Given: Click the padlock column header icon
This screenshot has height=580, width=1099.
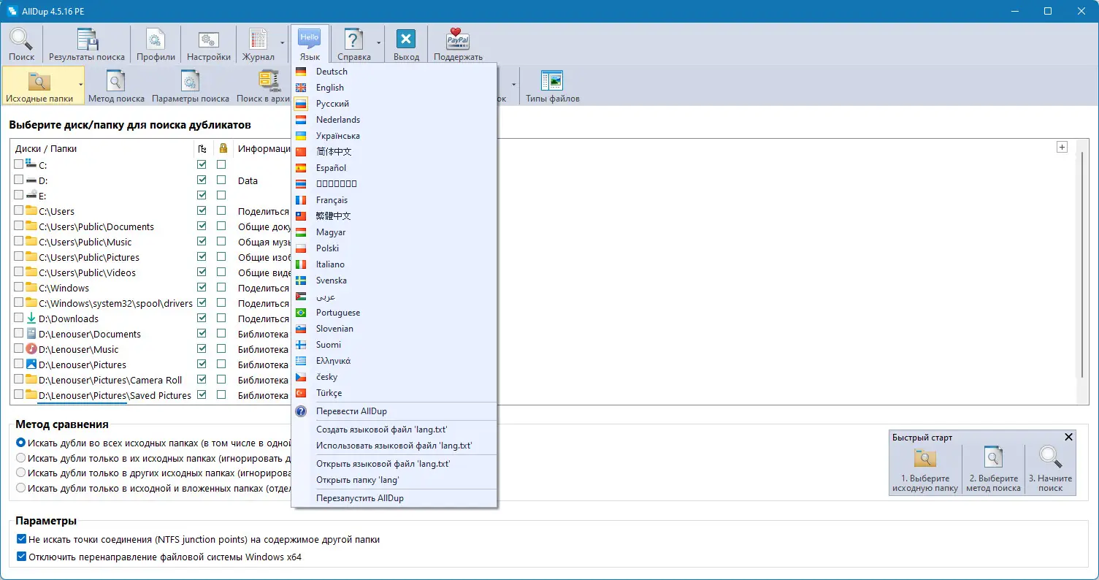Looking at the screenshot, I should click(x=223, y=148).
